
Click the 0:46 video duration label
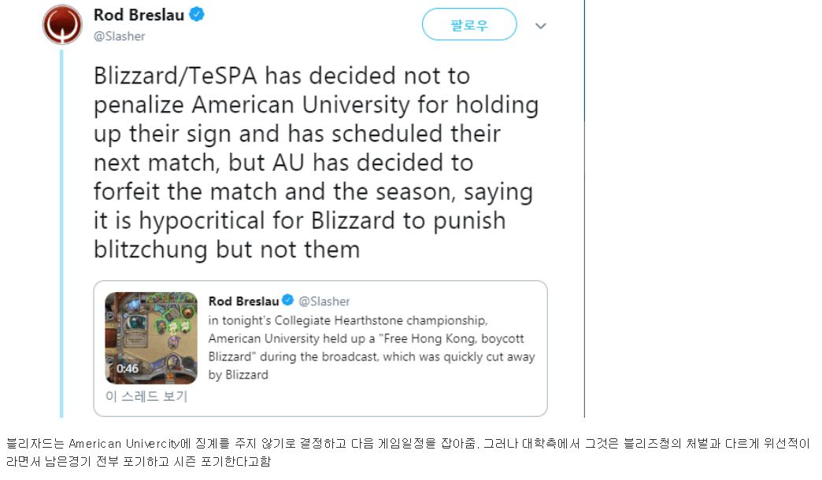(x=128, y=368)
